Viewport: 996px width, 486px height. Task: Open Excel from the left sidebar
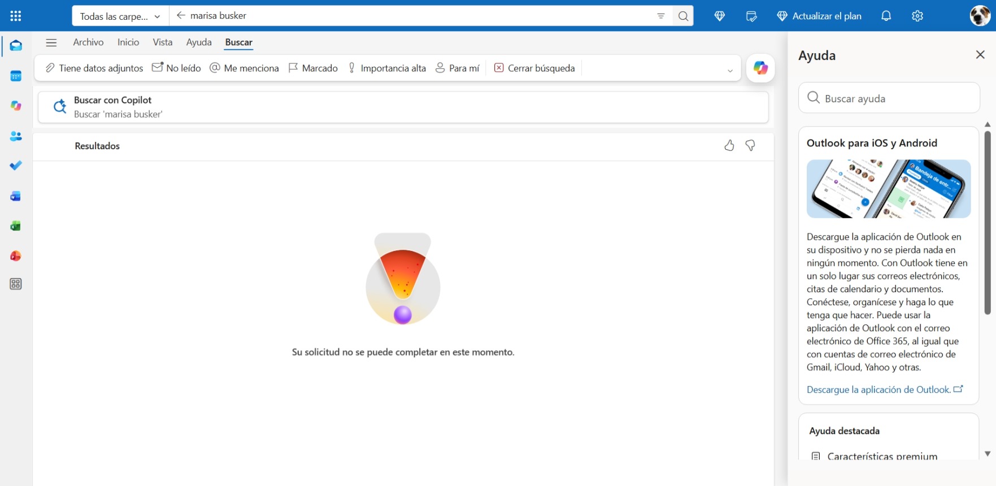pos(16,226)
